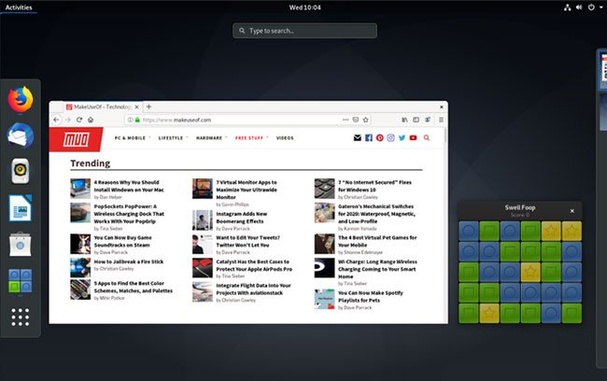Open Swell Foop icon in dock
Image resolution: width=607 pixels, height=381 pixels.
(21, 281)
